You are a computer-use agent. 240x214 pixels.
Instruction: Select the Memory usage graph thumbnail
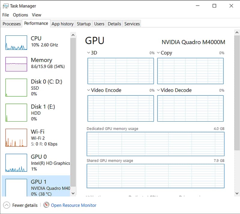[16, 64]
